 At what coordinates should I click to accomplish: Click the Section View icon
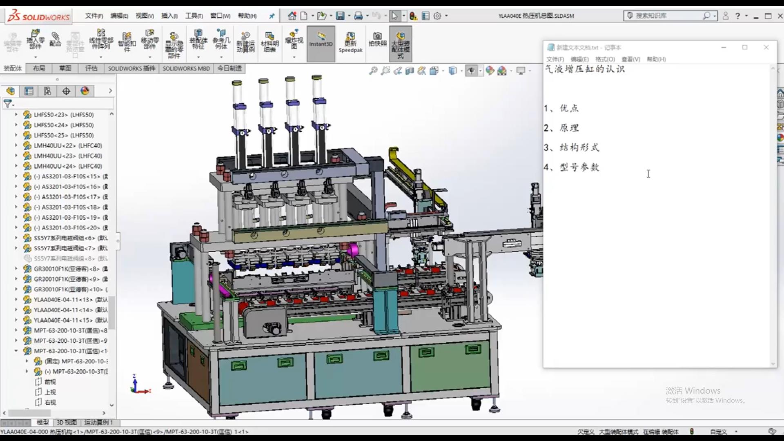pos(410,71)
